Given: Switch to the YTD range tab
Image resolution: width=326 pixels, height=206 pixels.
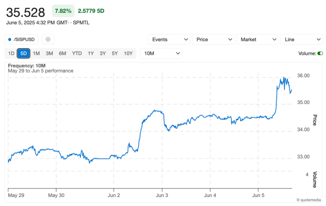Looking at the screenshot, I should pos(77,53).
